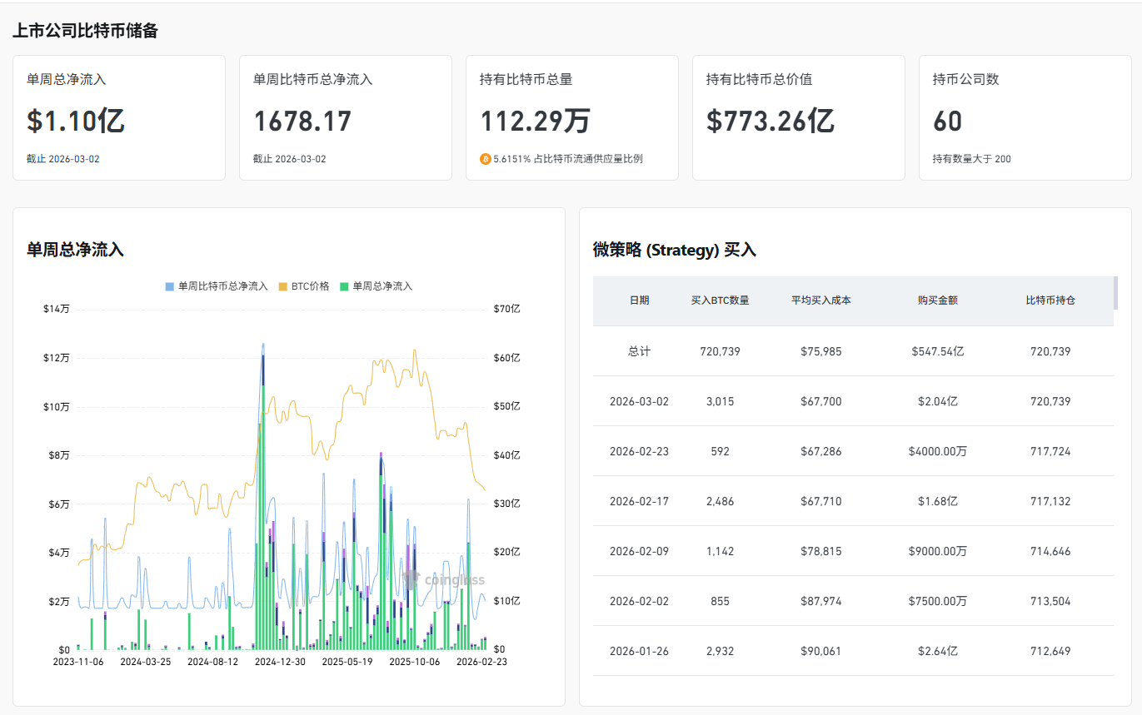Click the orange Bitcoin icon beside 5.6151%
The width and height of the screenshot is (1142, 715).
coord(486,159)
